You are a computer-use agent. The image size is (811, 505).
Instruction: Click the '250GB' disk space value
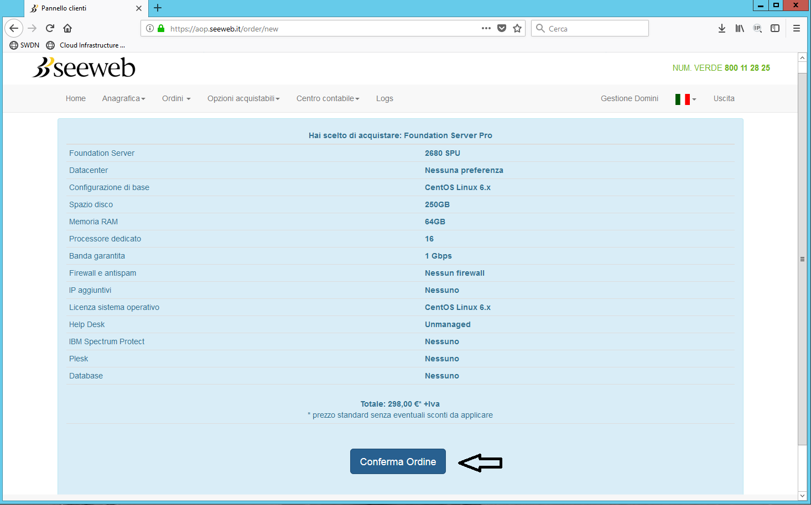pyautogui.click(x=437, y=204)
